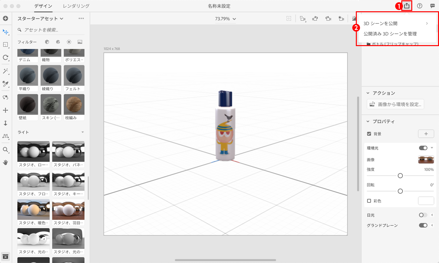The image size is (439, 263).
Task: Expand the 日光 properties arrow
Action: (432, 215)
